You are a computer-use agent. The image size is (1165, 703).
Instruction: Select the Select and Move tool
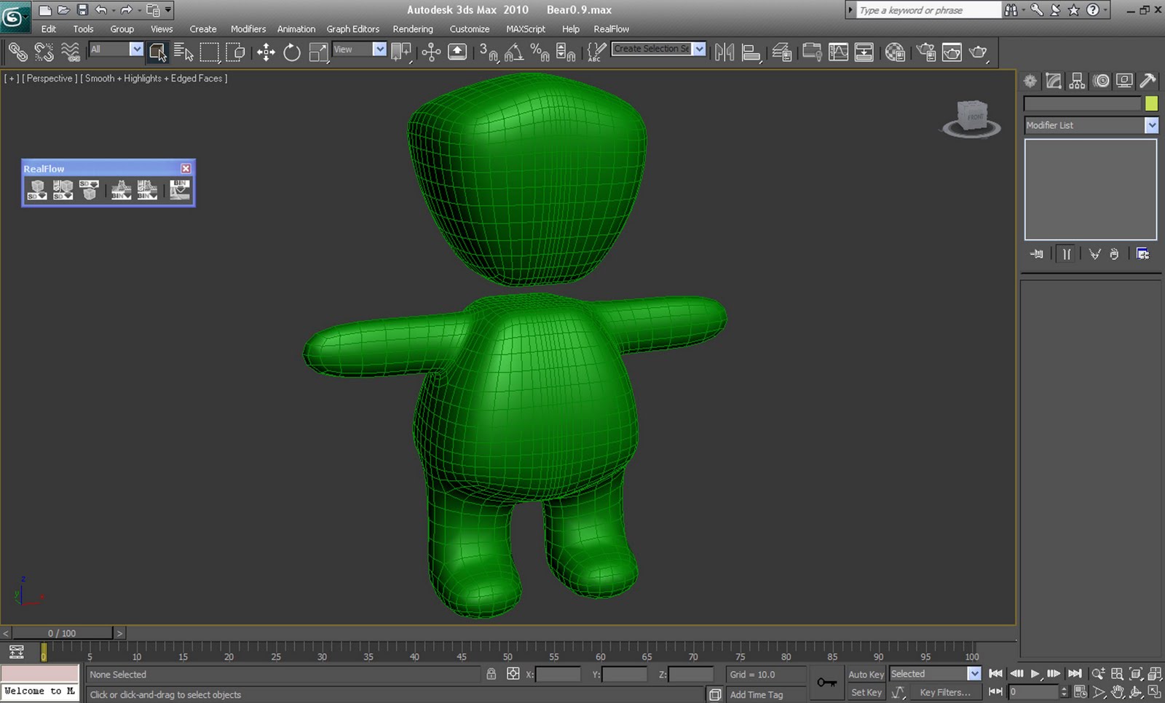pyautogui.click(x=266, y=52)
